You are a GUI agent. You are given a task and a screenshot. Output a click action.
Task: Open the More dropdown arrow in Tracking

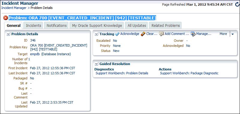point(233,34)
